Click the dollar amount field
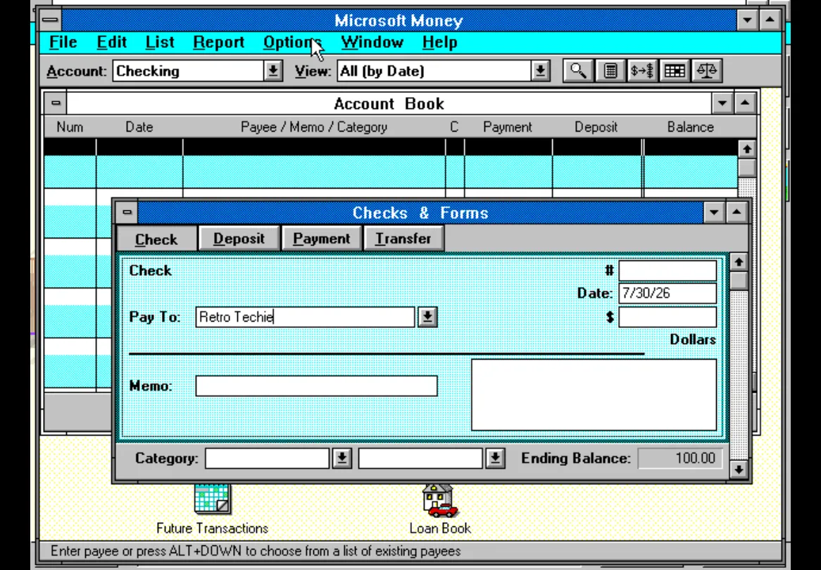 pyautogui.click(x=668, y=317)
